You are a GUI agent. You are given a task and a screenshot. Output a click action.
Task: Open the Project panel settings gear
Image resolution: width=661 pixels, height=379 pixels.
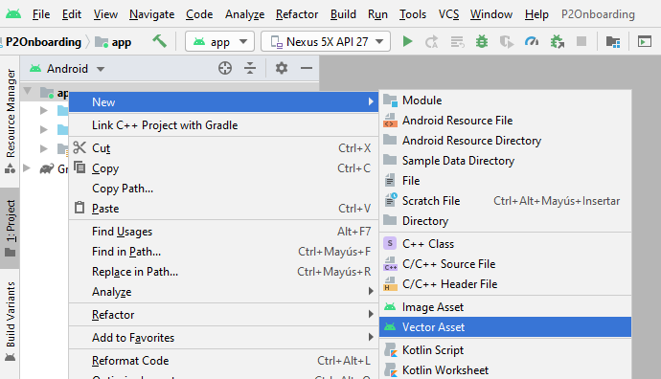[x=282, y=68]
